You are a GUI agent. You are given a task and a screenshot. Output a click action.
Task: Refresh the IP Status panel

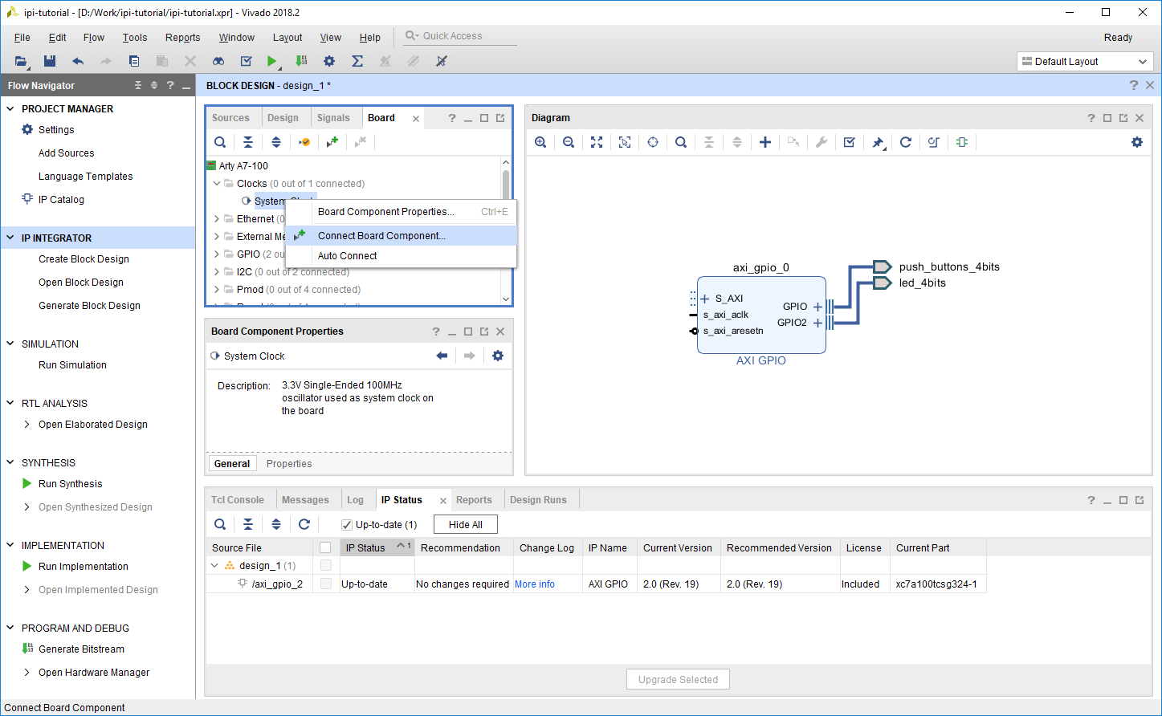(304, 524)
